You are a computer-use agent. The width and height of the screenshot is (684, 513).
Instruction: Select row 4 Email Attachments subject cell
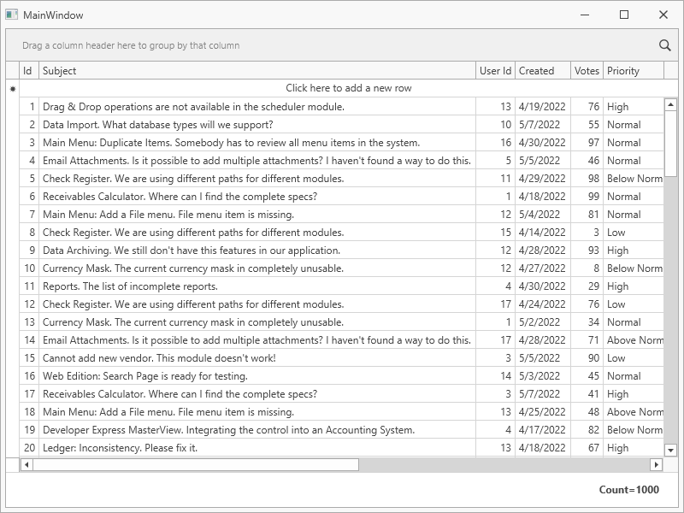(257, 161)
